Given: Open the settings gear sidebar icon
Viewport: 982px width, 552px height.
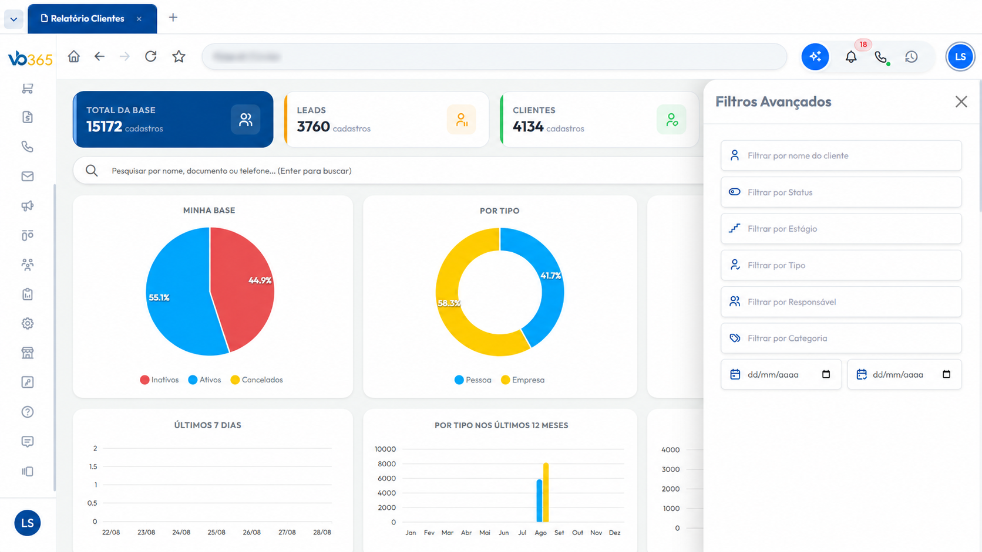Looking at the screenshot, I should click(28, 323).
